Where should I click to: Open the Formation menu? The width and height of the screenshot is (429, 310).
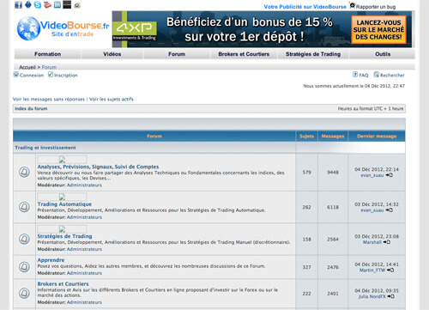click(48, 54)
